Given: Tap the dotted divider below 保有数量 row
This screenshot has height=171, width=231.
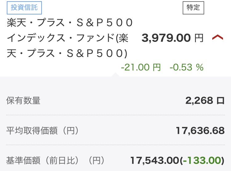Looking at the screenshot, I should pos(115,115).
